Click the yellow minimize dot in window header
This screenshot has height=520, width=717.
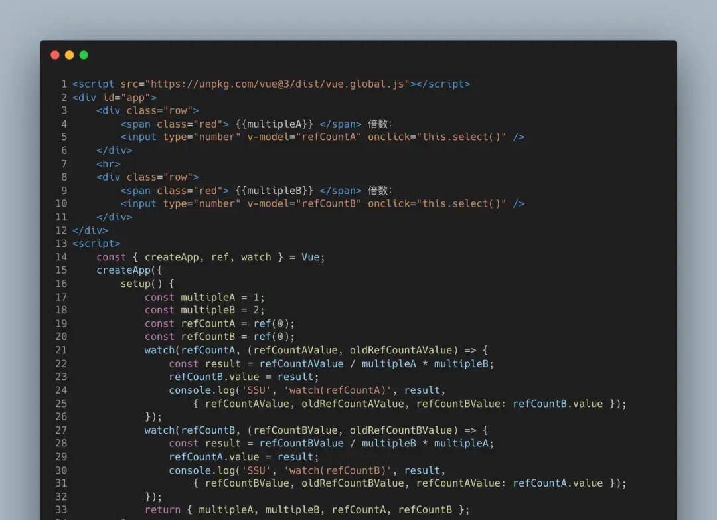coord(69,55)
